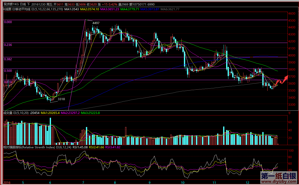The width and height of the screenshot is (299, 185).
Task: Click the 第一纸白银 watermark logo
Action: (x=279, y=176)
